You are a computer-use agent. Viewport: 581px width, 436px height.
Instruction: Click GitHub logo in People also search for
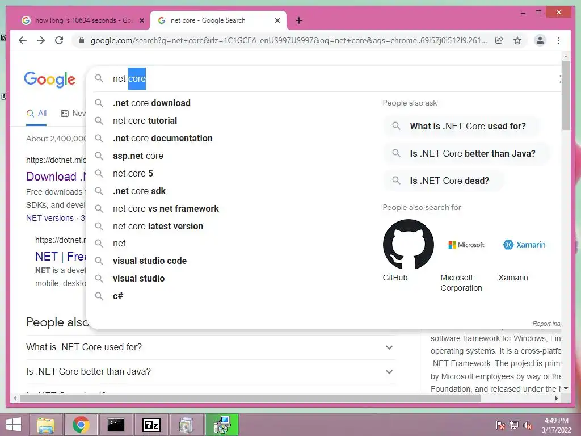(409, 244)
